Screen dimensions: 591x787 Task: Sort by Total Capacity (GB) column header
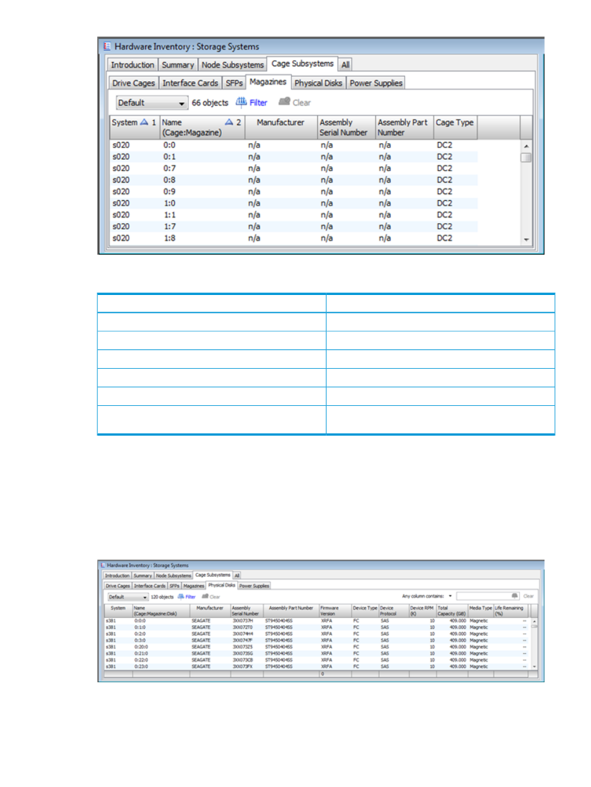pyautogui.click(x=452, y=611)
